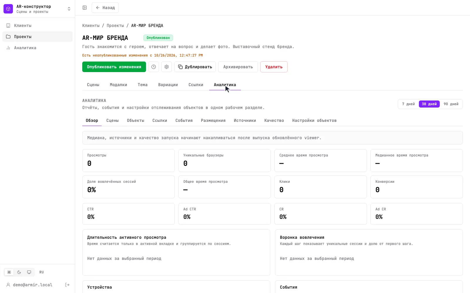The image size is (470, 293).
Task: Switch to the Тема tab
Action: (x=142, y=85)
